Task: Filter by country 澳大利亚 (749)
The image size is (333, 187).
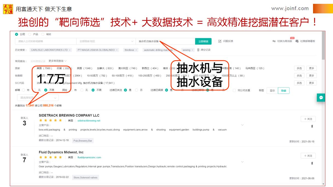Action: coord(128,68)
